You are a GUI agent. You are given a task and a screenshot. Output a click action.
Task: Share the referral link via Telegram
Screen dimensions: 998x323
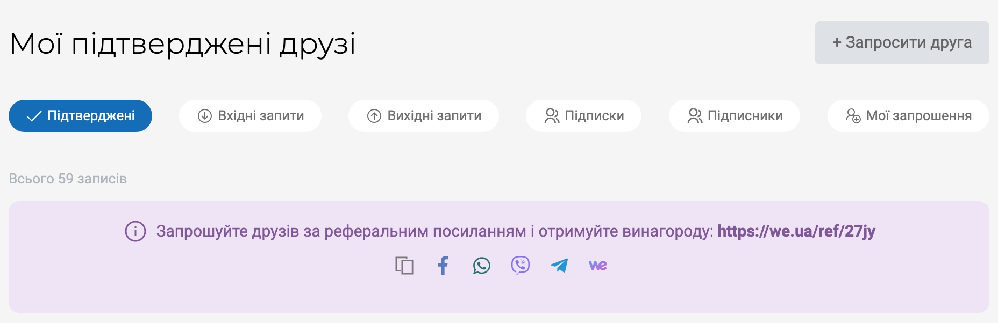click(559, 266)
